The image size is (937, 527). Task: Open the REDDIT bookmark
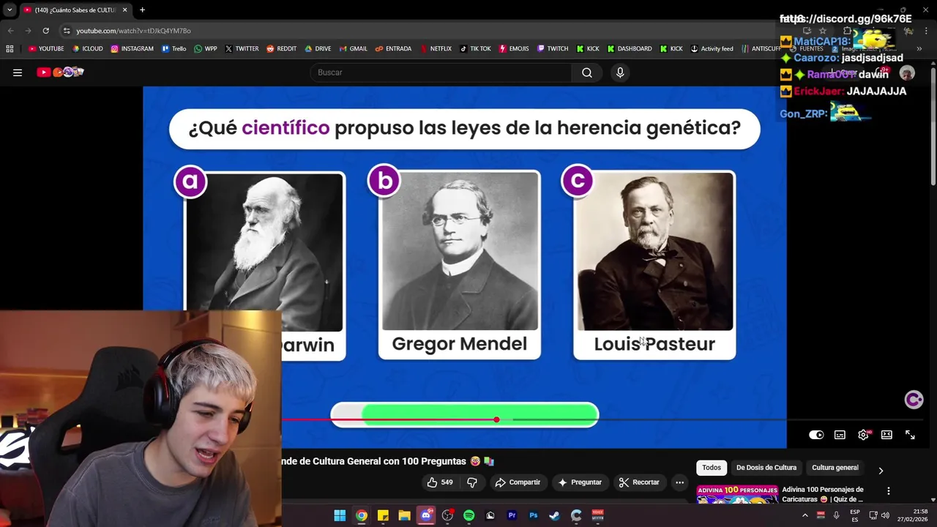pyautogui.click(x=282, y=49)
